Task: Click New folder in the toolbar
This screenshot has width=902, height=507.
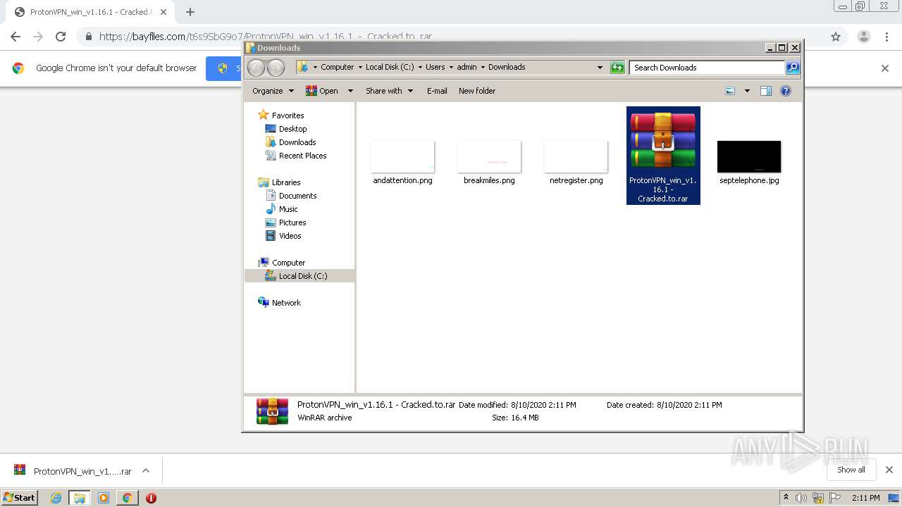Action: (x=477, y=91)
